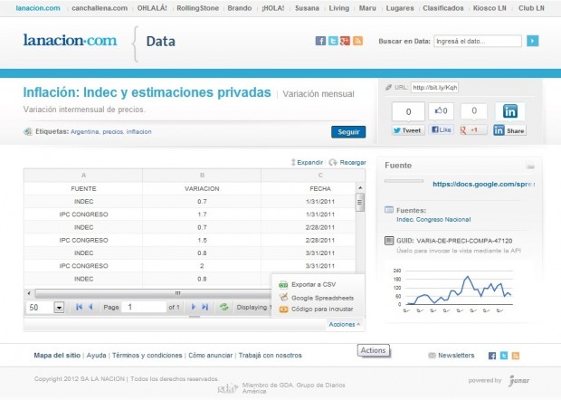Viewport: 561px width, 400px height.
Task: Click page number field
Action: pos(144,307)
